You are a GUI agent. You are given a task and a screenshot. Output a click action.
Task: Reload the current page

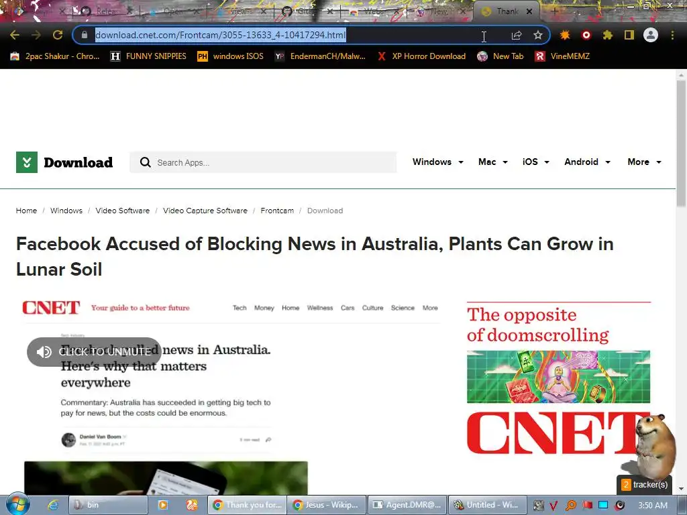58,35
